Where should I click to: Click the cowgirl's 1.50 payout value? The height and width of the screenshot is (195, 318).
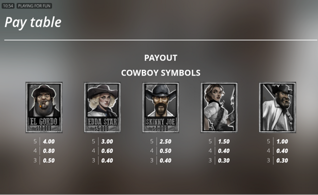224,141
